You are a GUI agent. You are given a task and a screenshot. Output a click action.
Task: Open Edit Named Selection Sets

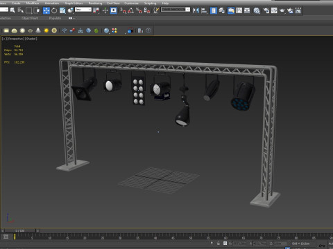(x=156, y=10)
